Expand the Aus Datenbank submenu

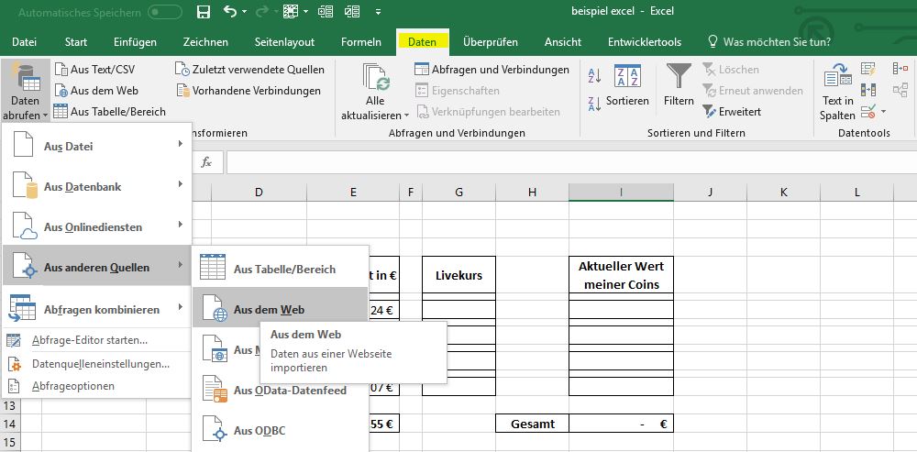pyautogui.click(x=96, y=187)
